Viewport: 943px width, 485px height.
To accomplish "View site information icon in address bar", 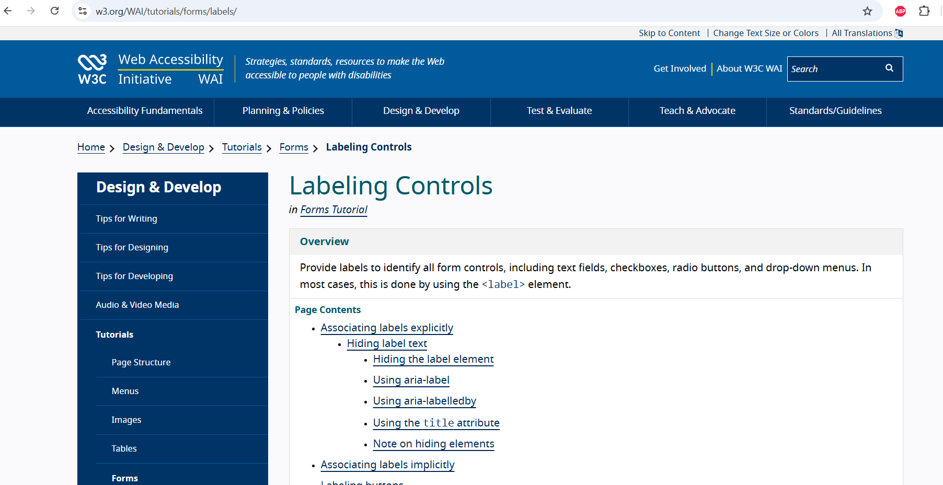I will click(x=83, y=11).
